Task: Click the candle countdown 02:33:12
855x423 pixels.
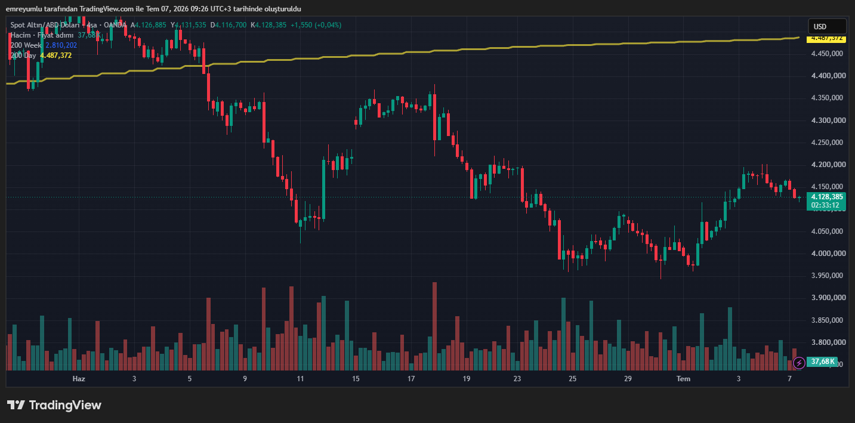Action: (x=826, y=205)
